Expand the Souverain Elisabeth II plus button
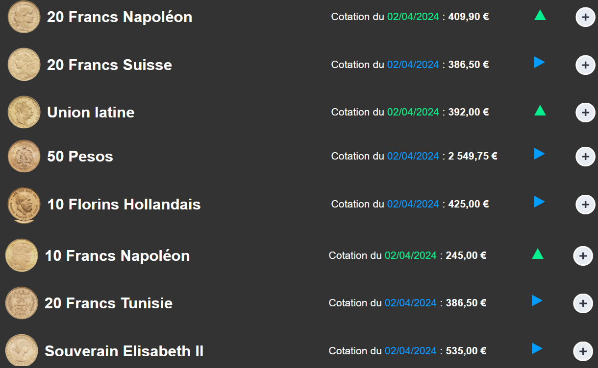 pos(583,351)
